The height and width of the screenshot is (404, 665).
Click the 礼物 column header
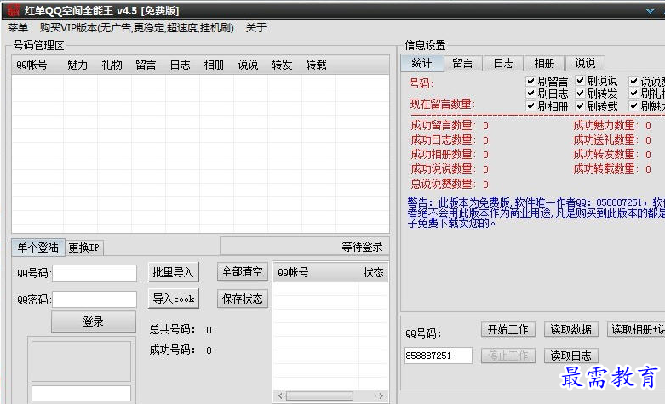click(x=112, y=65)
